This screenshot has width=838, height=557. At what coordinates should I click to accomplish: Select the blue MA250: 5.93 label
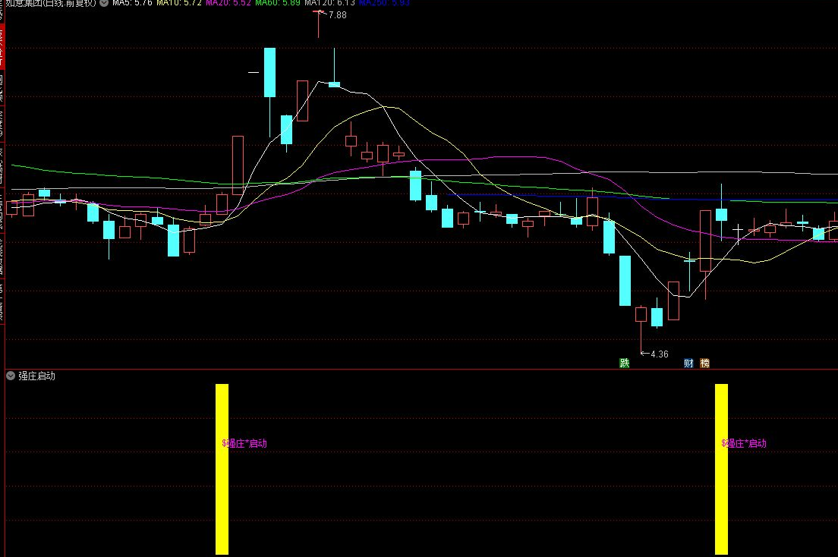(x=384, y=3)
